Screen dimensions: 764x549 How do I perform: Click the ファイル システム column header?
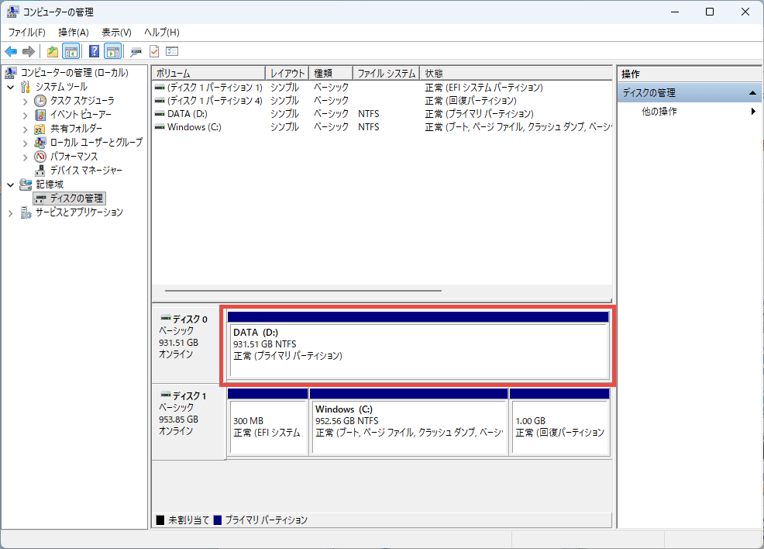pos(386,73)
